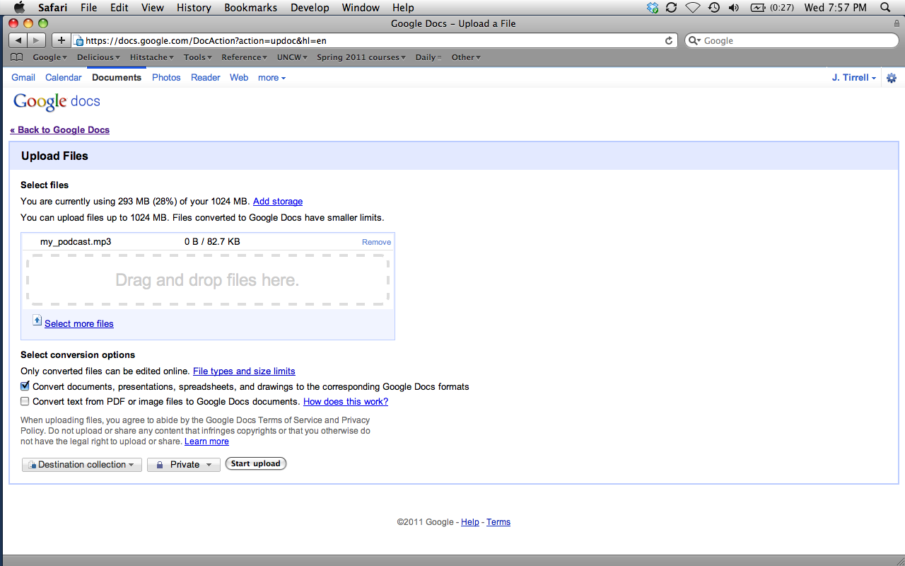Open Photos in Google navigation
Image resolution: width=905 pixels, height=566 pixels.
click(166, 78)
